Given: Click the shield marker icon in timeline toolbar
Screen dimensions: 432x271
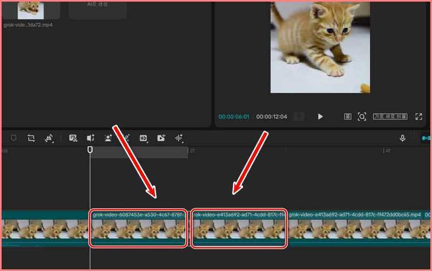Looking at the screenshot, I should pyautogui.click(x=14, y=138).
